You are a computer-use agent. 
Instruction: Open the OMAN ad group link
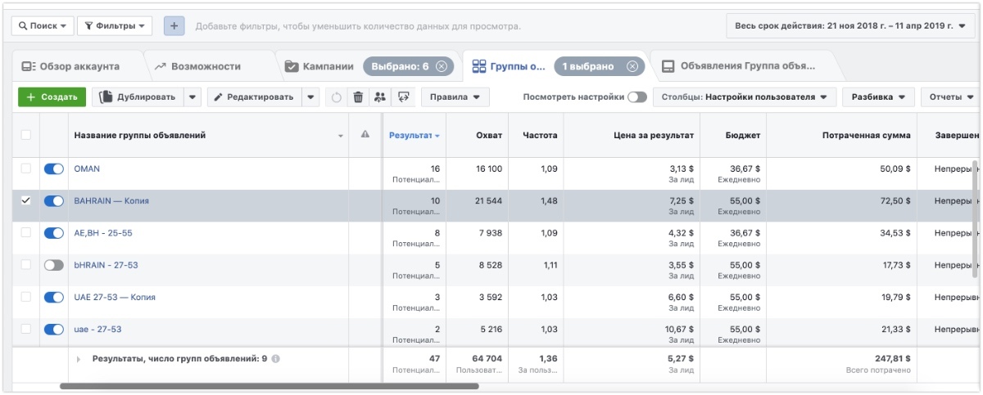point(87,168)
